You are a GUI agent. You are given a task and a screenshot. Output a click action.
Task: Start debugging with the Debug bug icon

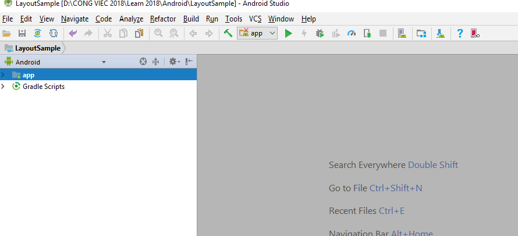point(320,34)
